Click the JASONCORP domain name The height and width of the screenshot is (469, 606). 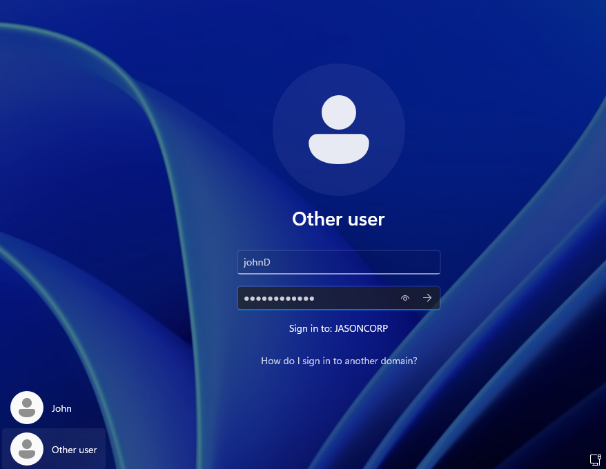coord(361,329)
